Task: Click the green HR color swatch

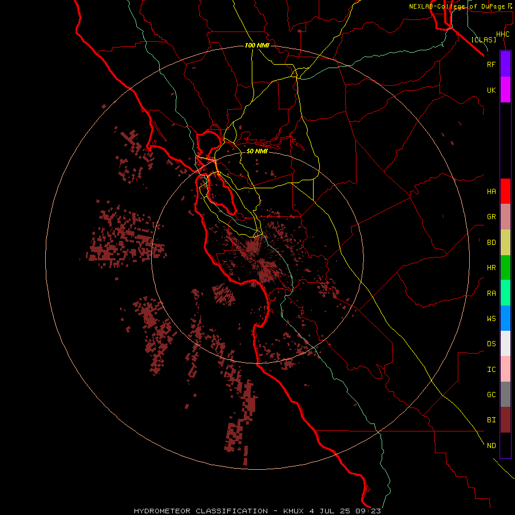Action: coord(505,267)
